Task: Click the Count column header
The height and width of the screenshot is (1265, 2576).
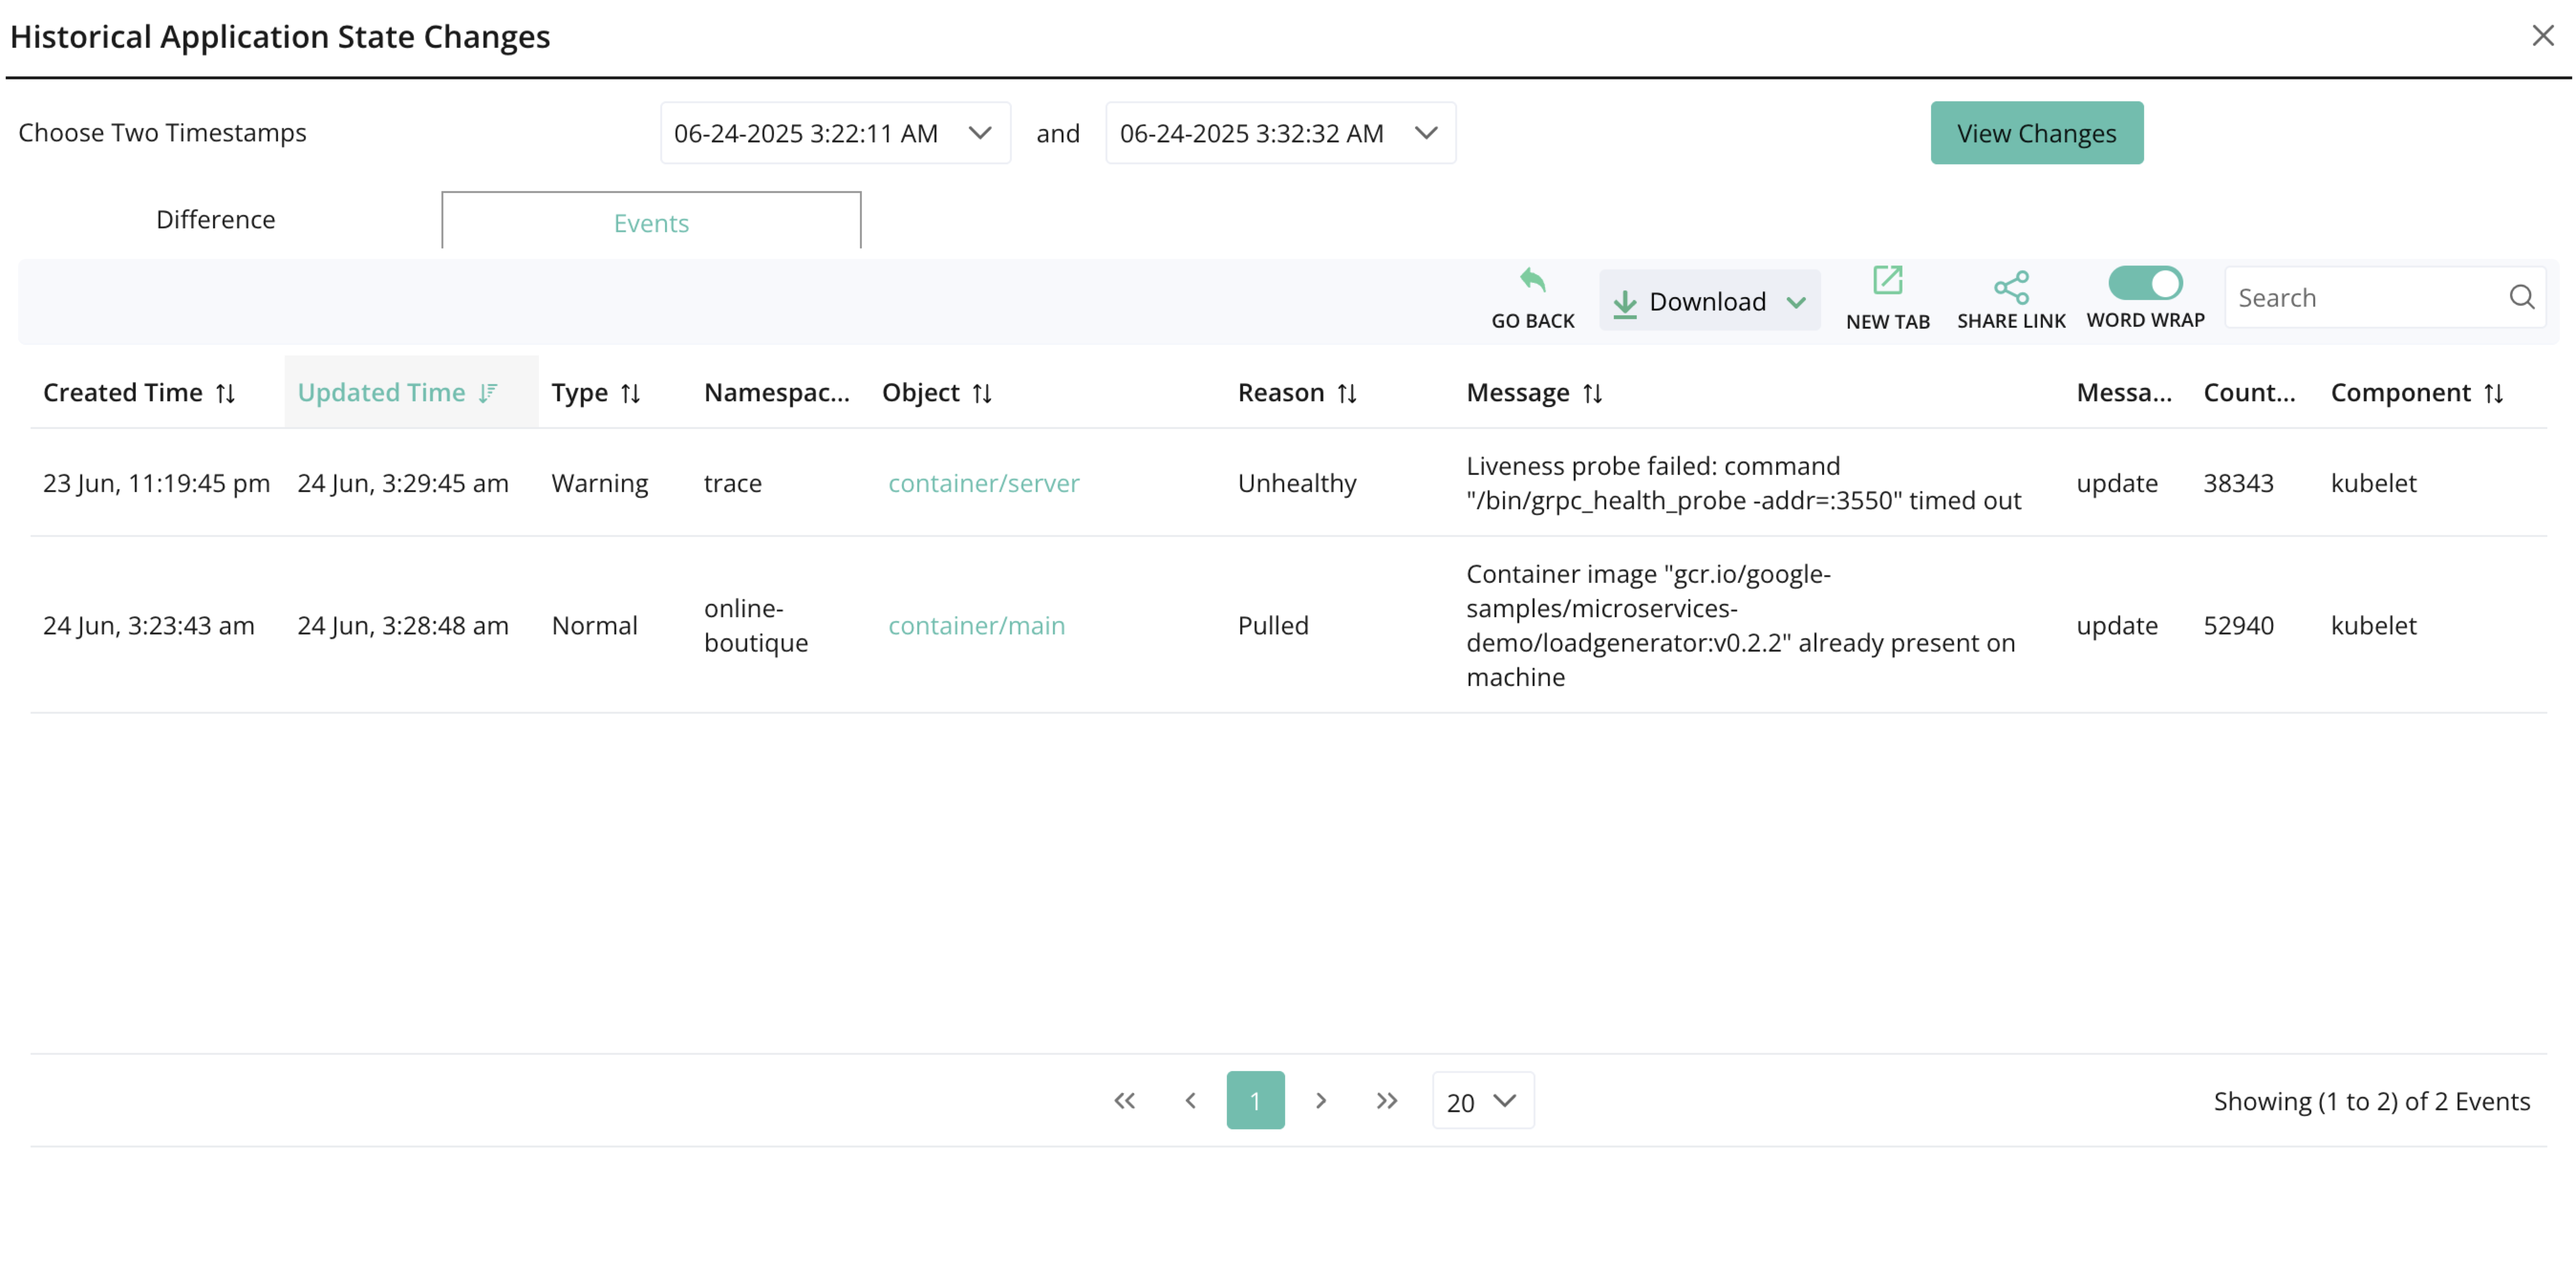Action: [2249, 393]
